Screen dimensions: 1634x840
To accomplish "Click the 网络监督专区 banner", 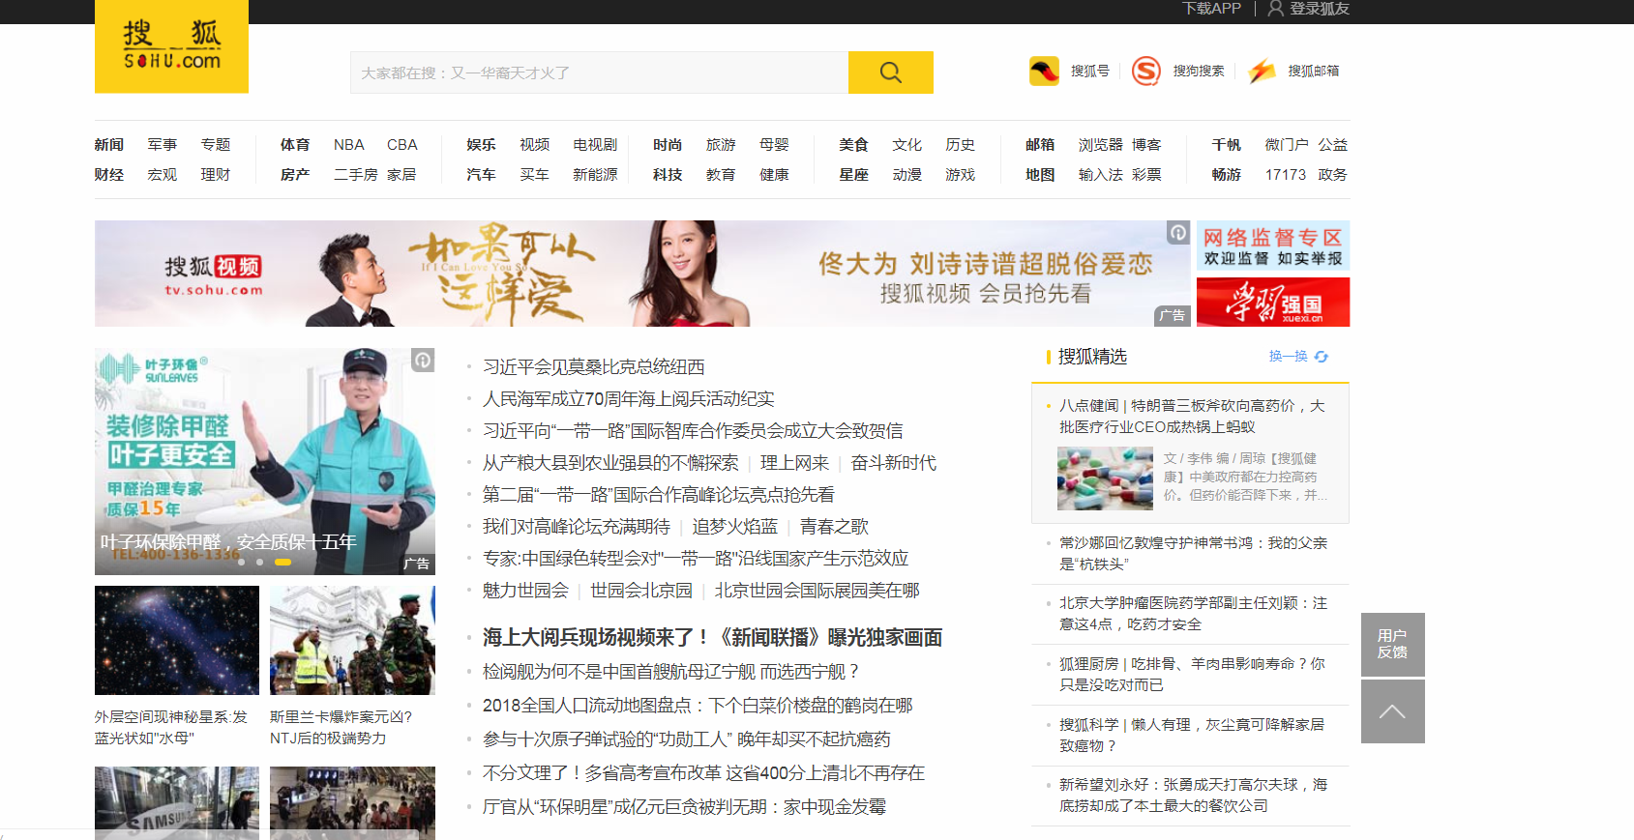I will [x=1273, y=246].
